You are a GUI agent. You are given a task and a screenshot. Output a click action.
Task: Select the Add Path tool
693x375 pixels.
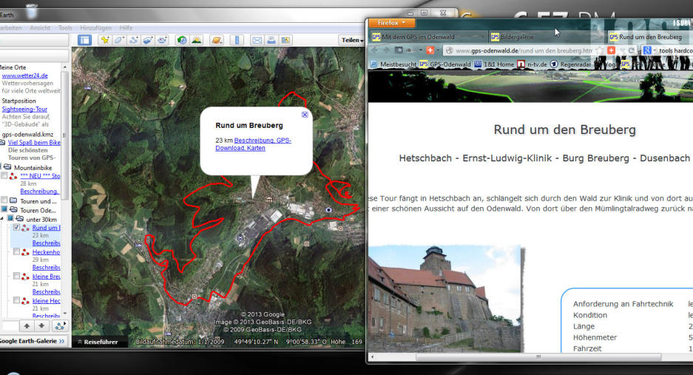[x=134, y=40]
